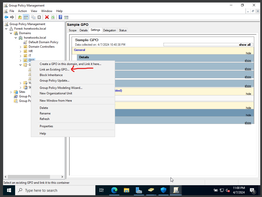
Task: Click the Forward navigation arrow
Action: coord(12,17)
